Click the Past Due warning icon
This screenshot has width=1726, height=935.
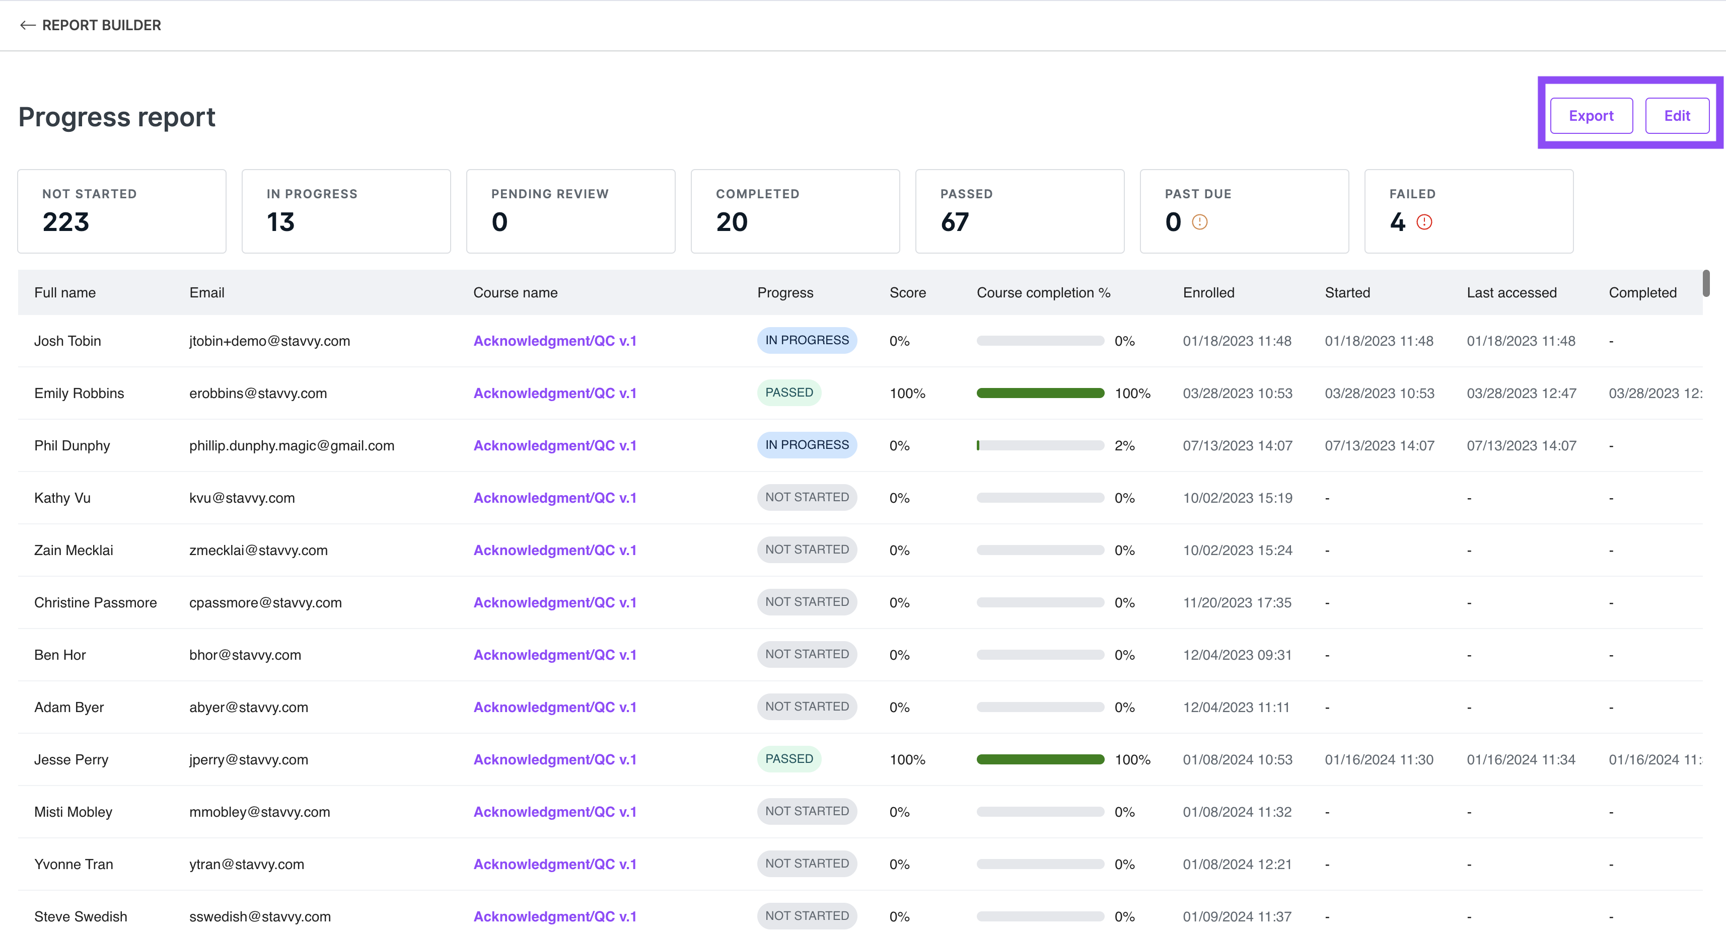coord(1199,222)
